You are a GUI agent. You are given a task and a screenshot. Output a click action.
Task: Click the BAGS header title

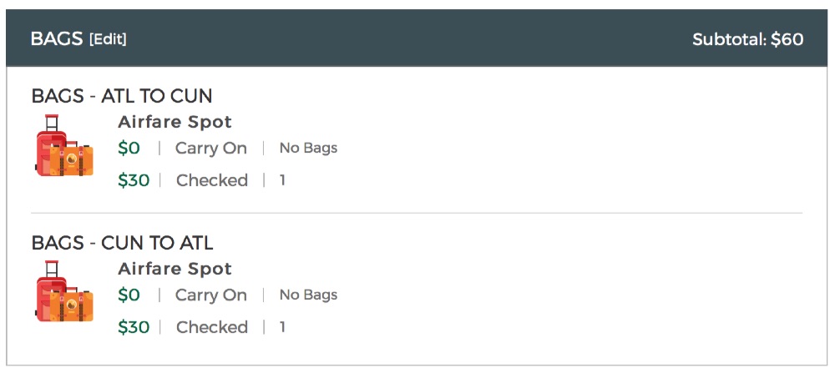click(57, 39)
